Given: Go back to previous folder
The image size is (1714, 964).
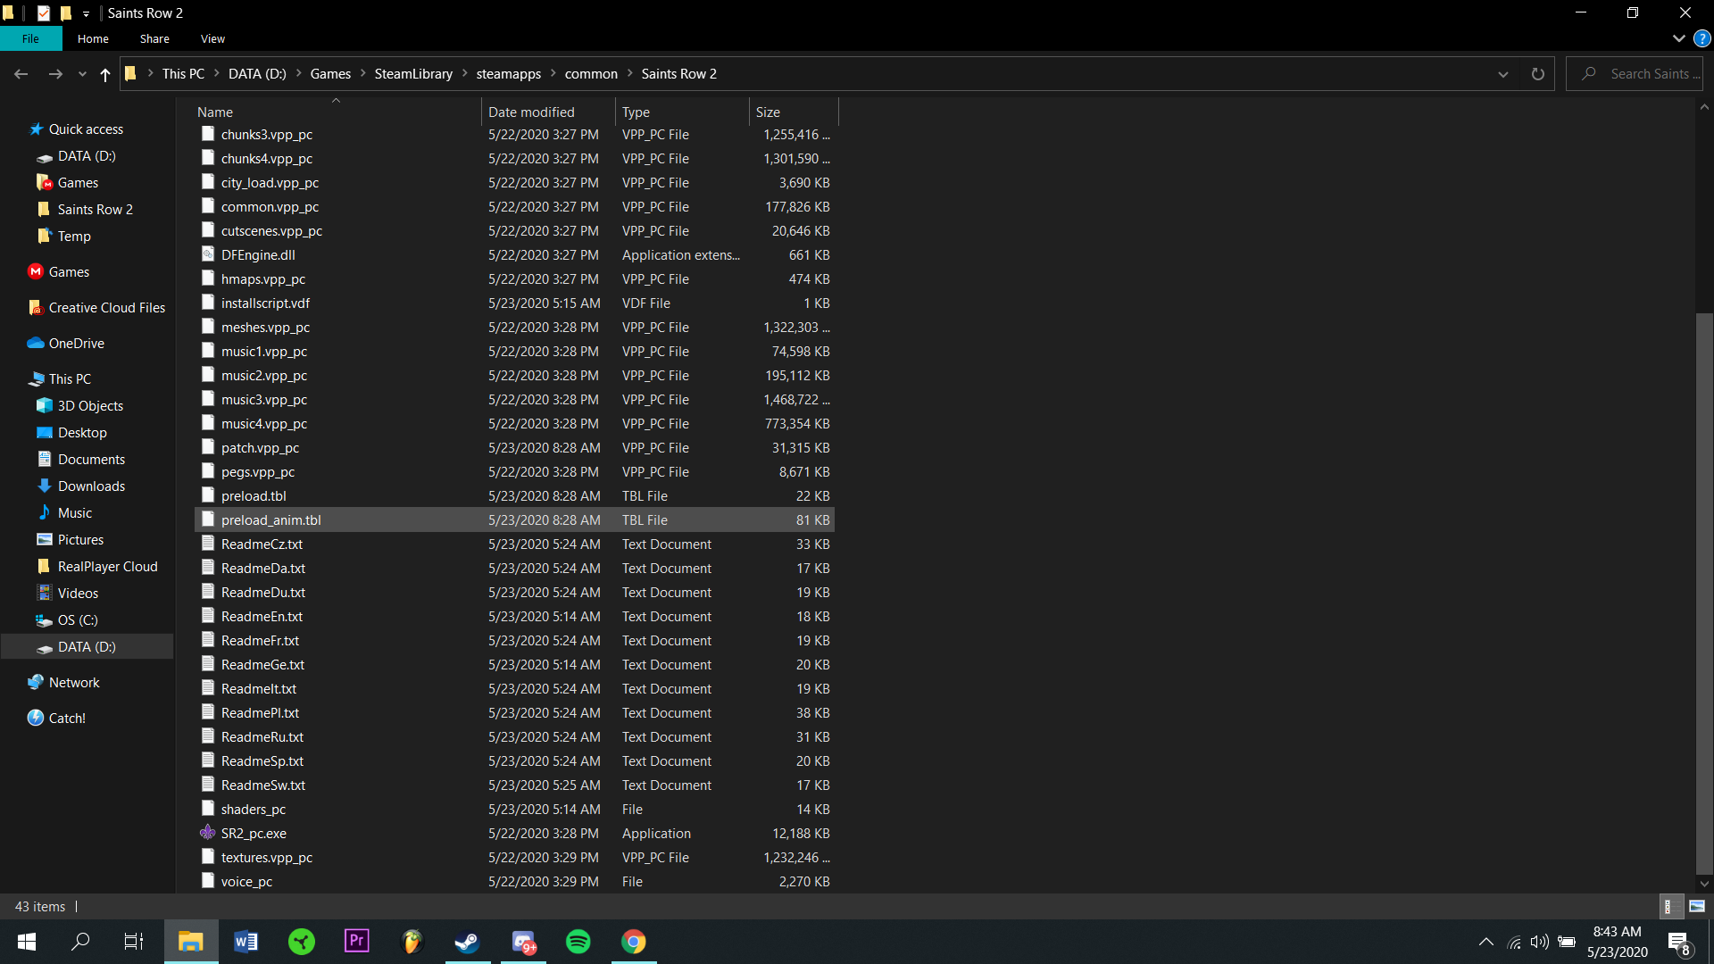Looking at the screenshot, I should (x=21, y=74).
